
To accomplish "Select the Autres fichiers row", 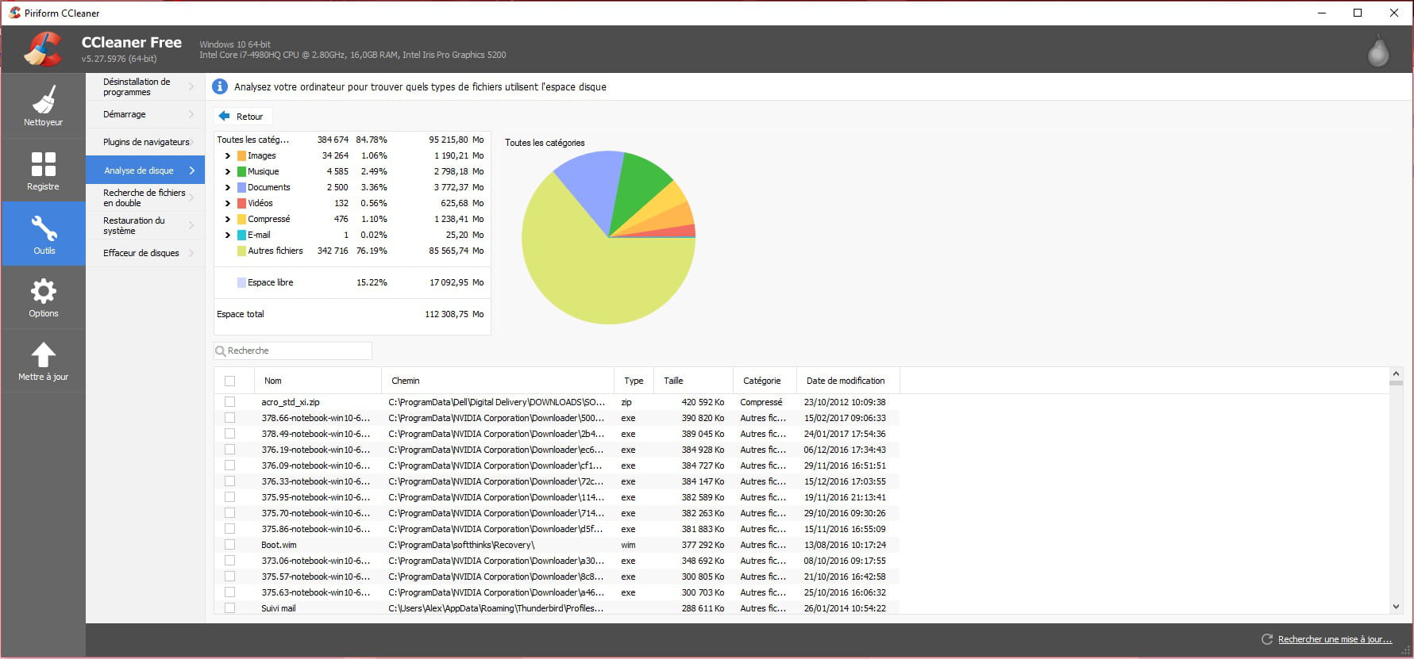I will click(x=353, y=251).
